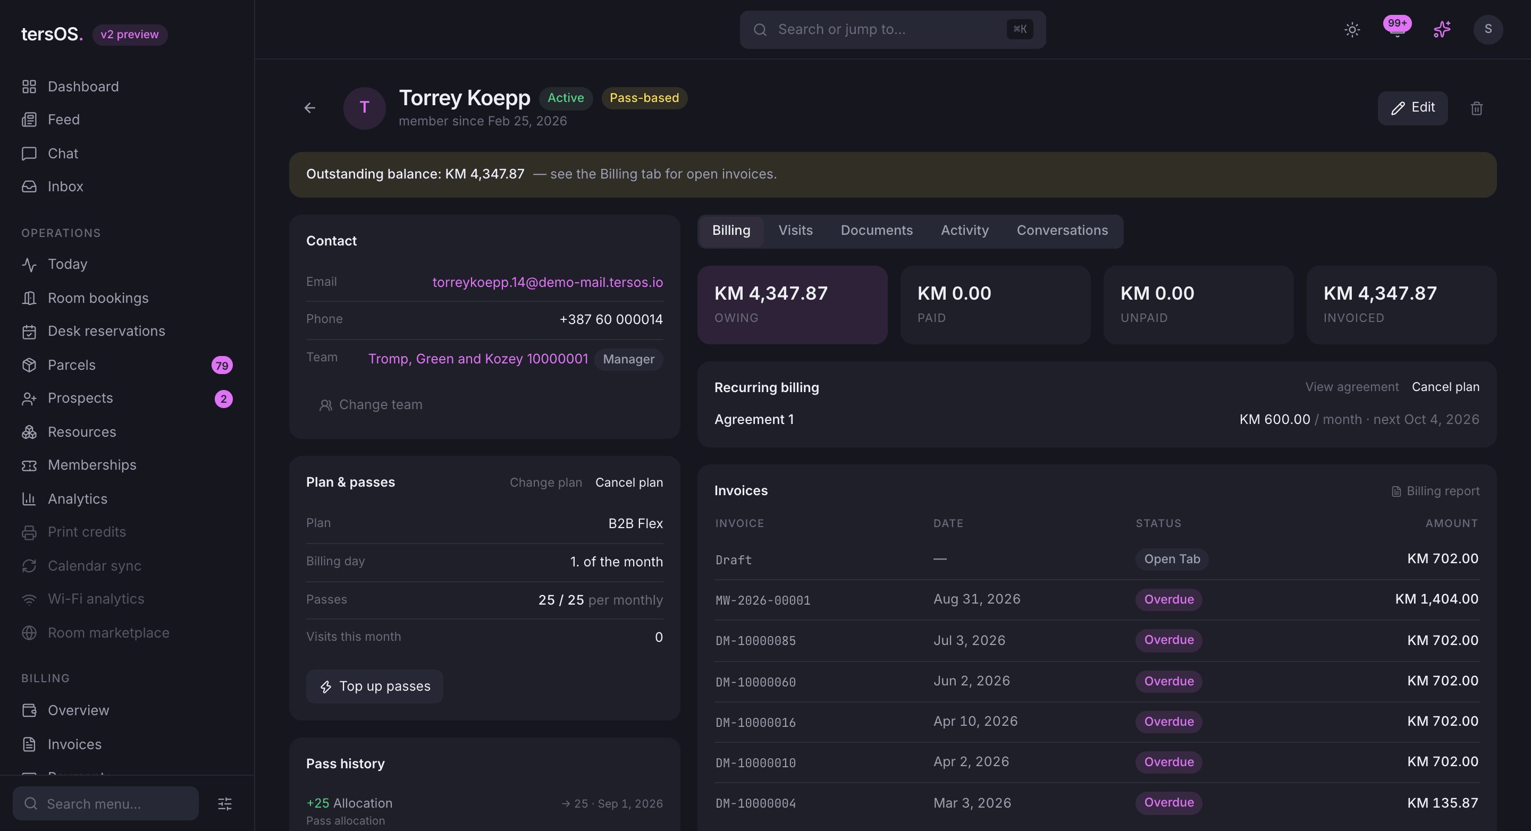Open user avatar S menu
The width and height of the screenshot is (1531, 831).
(x=1487, y=30)
